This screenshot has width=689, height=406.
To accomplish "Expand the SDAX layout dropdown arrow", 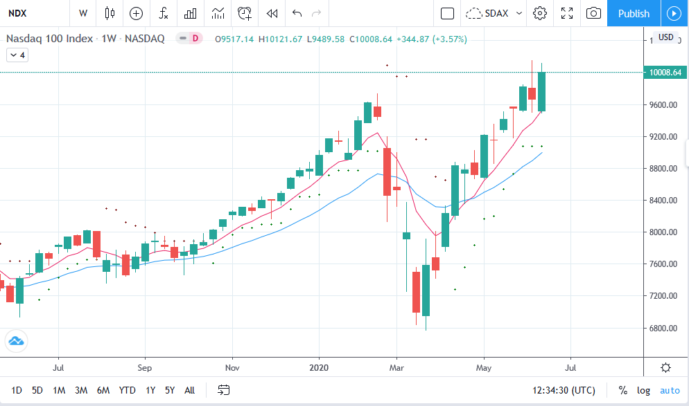I will tap(519, 13).
